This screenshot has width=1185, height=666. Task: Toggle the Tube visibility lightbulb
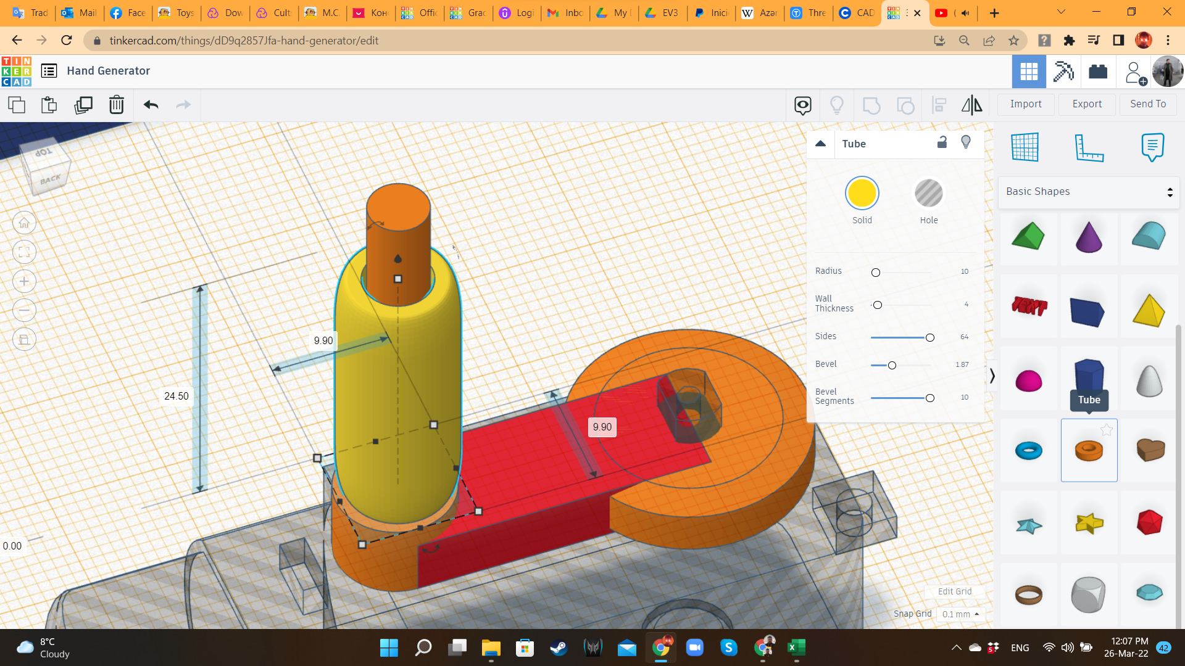click(966, 142)
